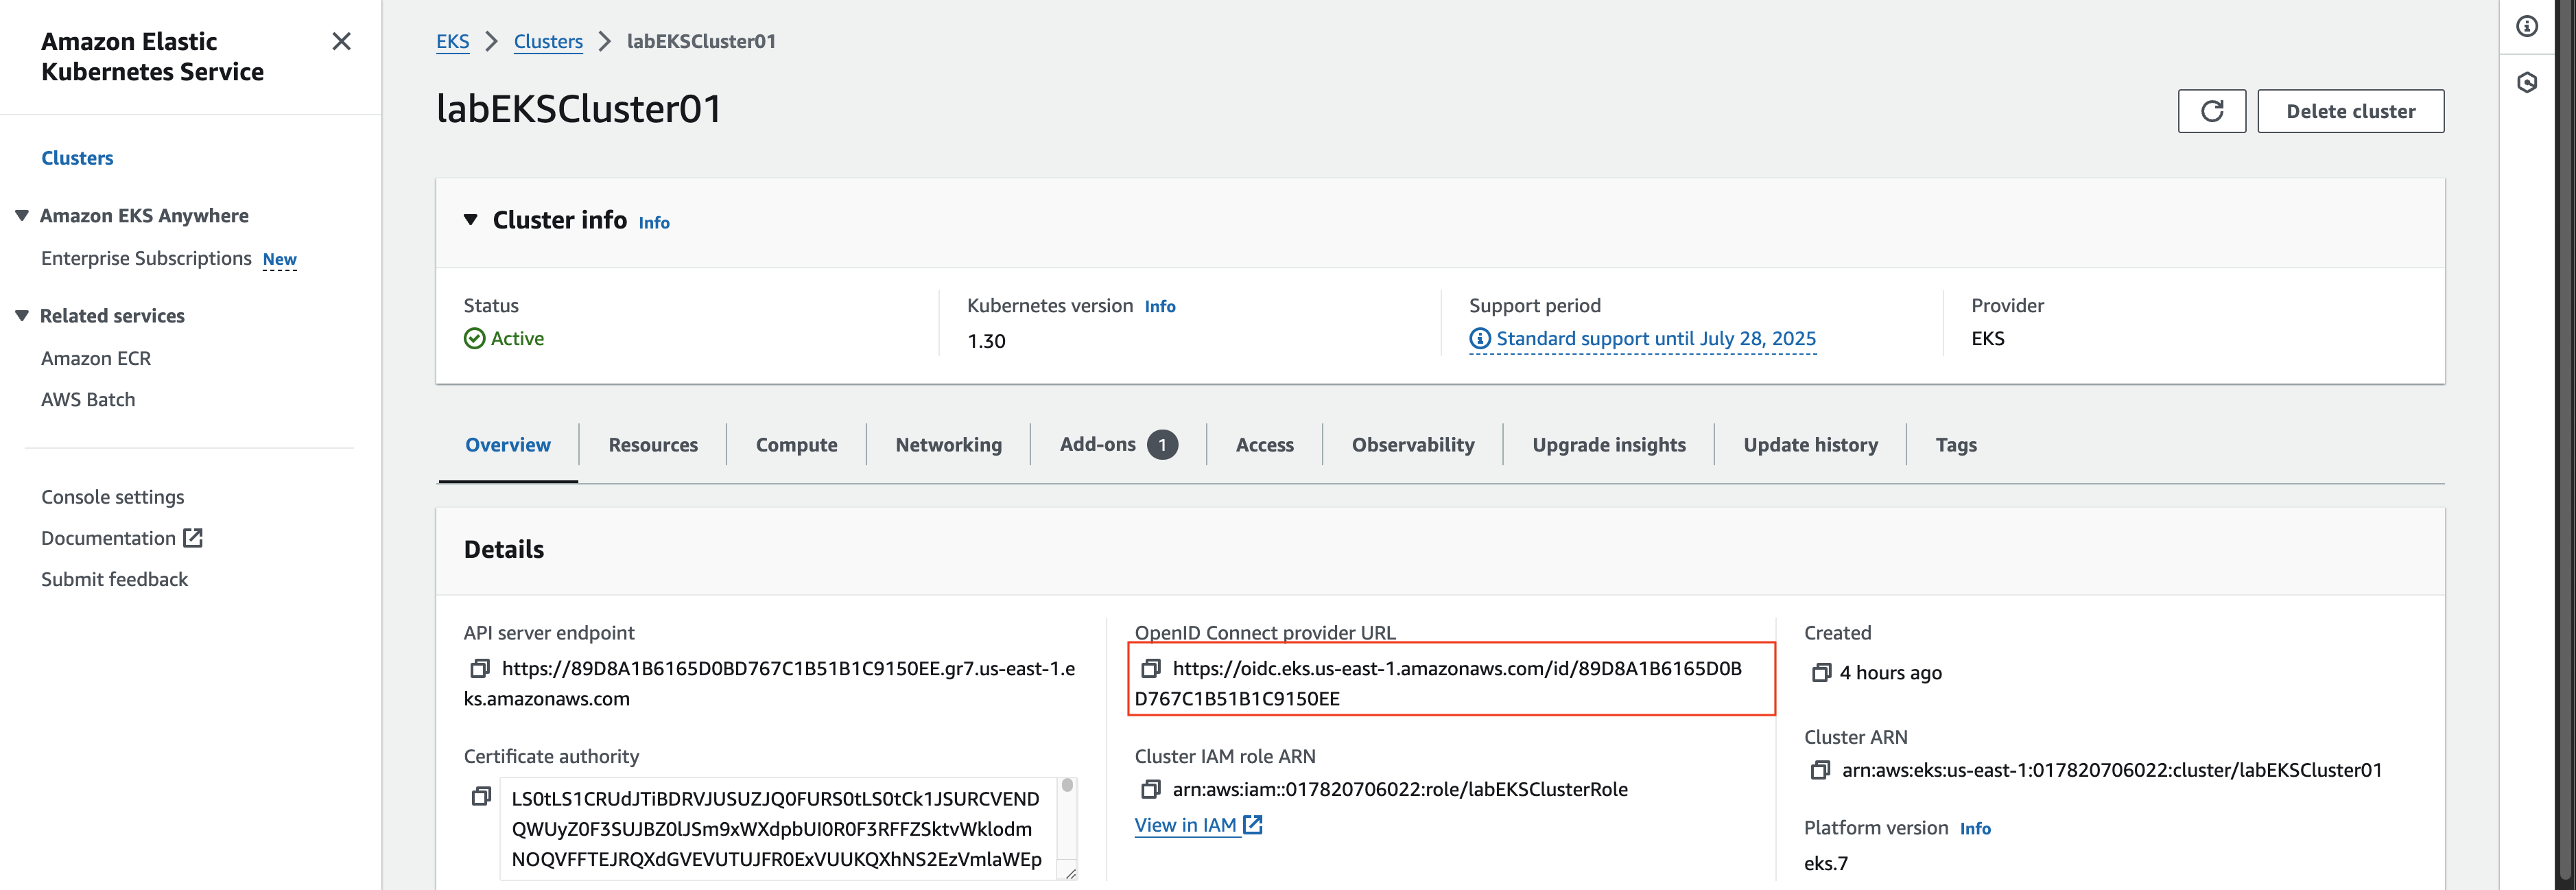Refresh the cluster details

click(2211, 111)
